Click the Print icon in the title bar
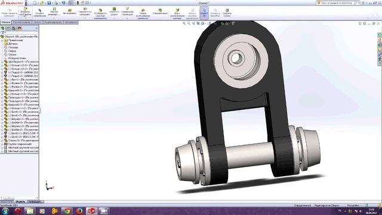The height and width of the screenshot is (215, 382). [56, 3]
